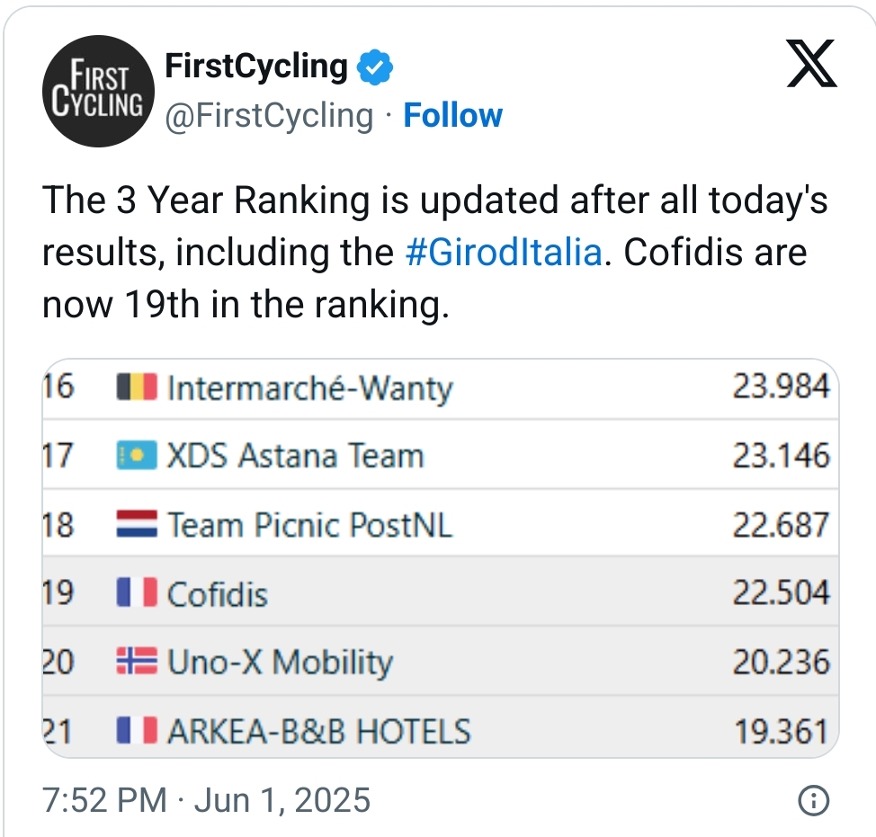Viewport: 876px width, 837px height.
Task: Click the info circle icon
Action: (x=813, y=800)
